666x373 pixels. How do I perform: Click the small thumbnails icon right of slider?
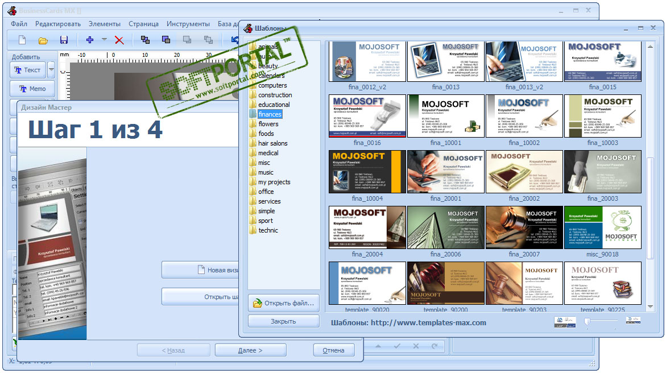tap(633, 320)
